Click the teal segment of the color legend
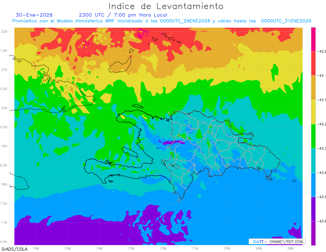326x252 pixels. (x=313, y=160)
